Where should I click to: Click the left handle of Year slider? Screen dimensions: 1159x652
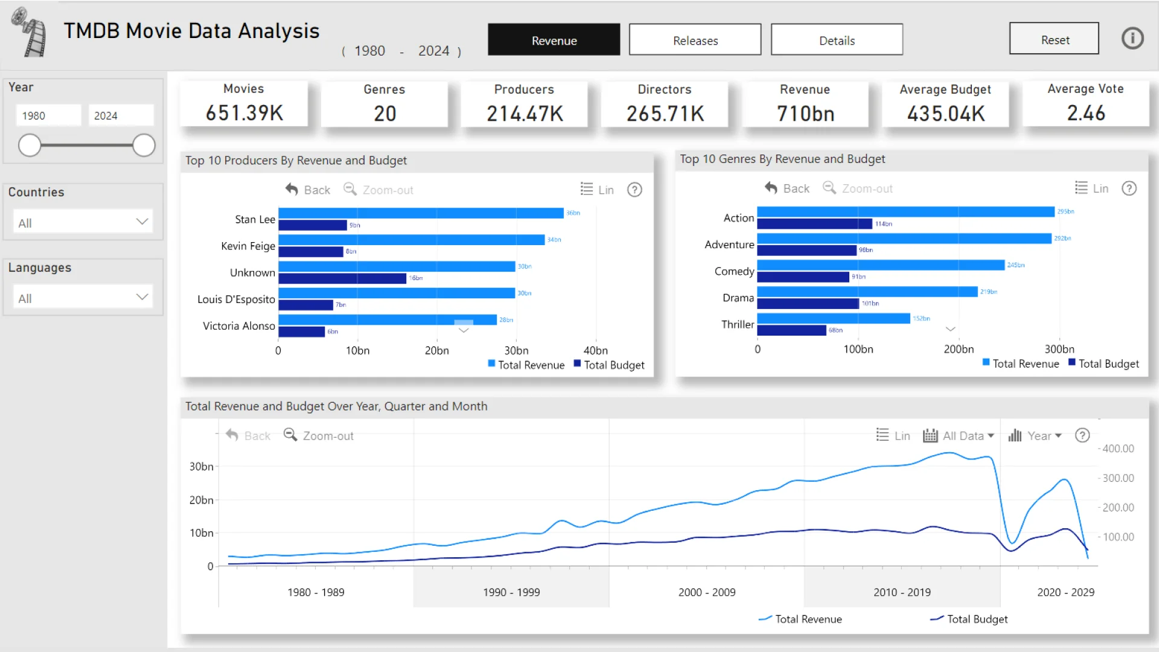coord(29,145)
